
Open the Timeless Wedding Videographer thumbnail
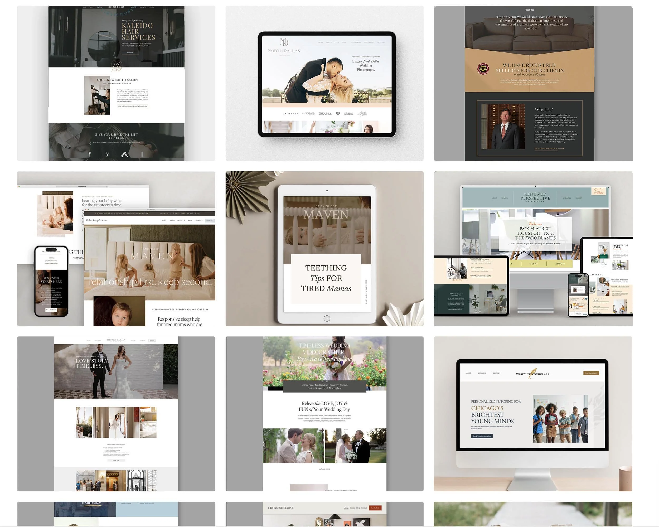click(x=324, y=414)
